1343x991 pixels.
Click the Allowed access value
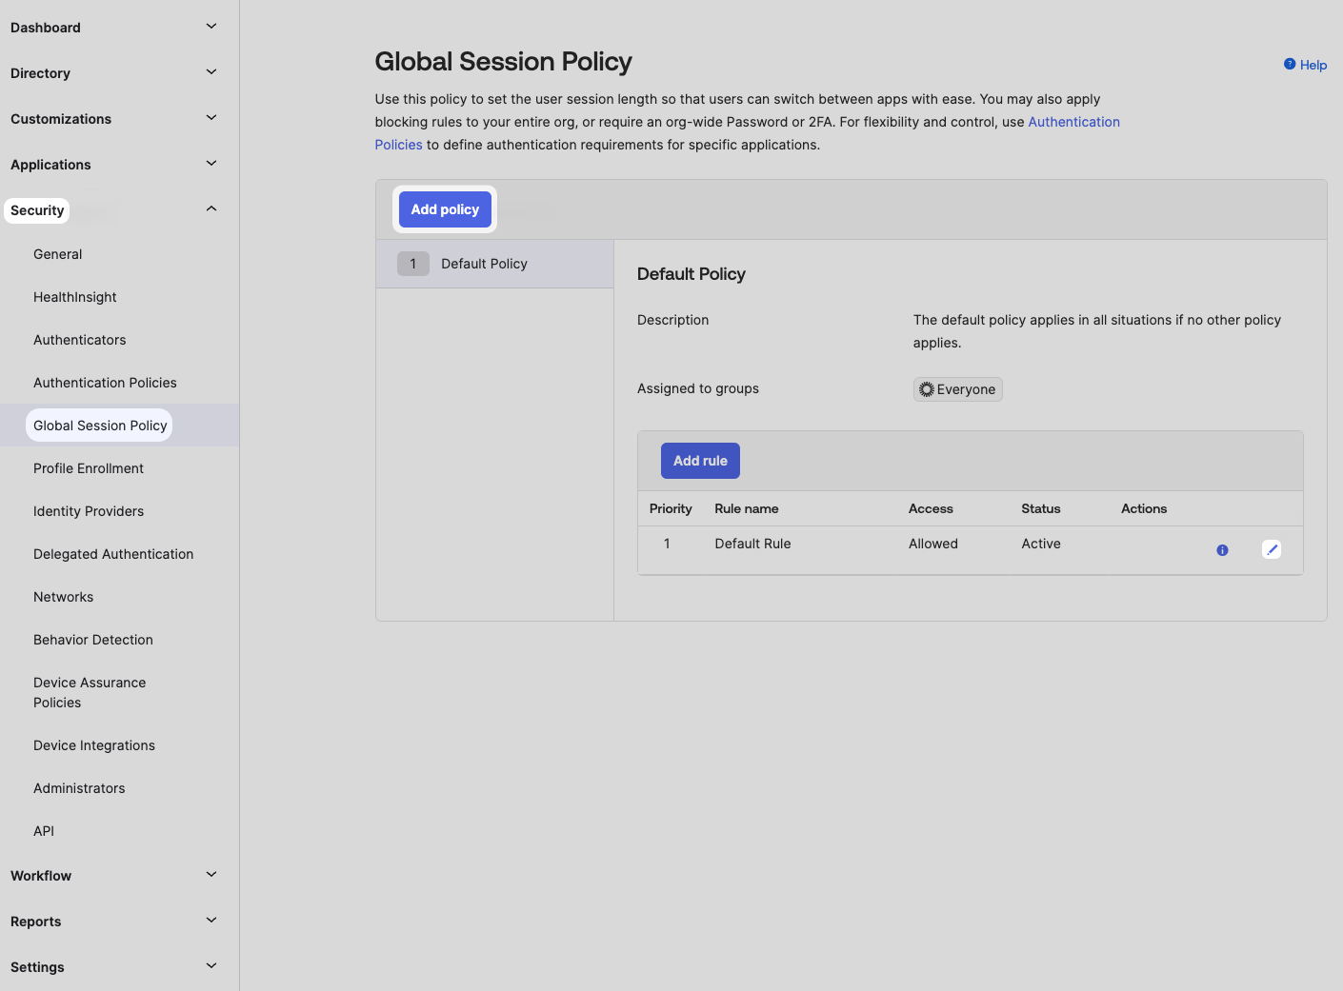point(933,544)
